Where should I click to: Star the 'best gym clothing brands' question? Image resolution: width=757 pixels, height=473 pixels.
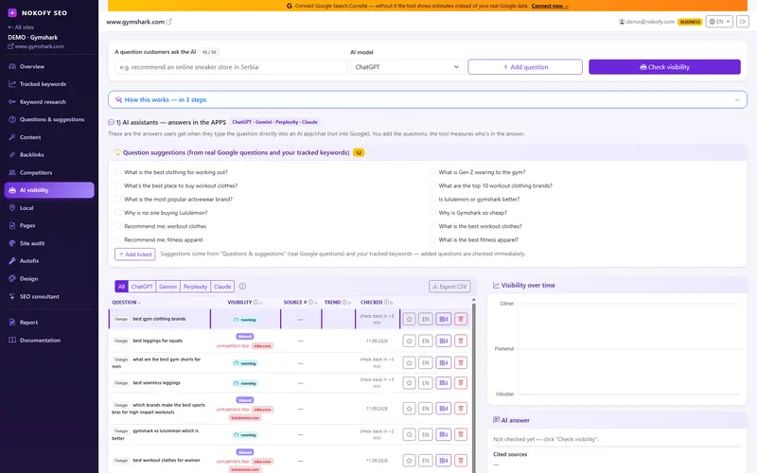(x=409, y=319)
